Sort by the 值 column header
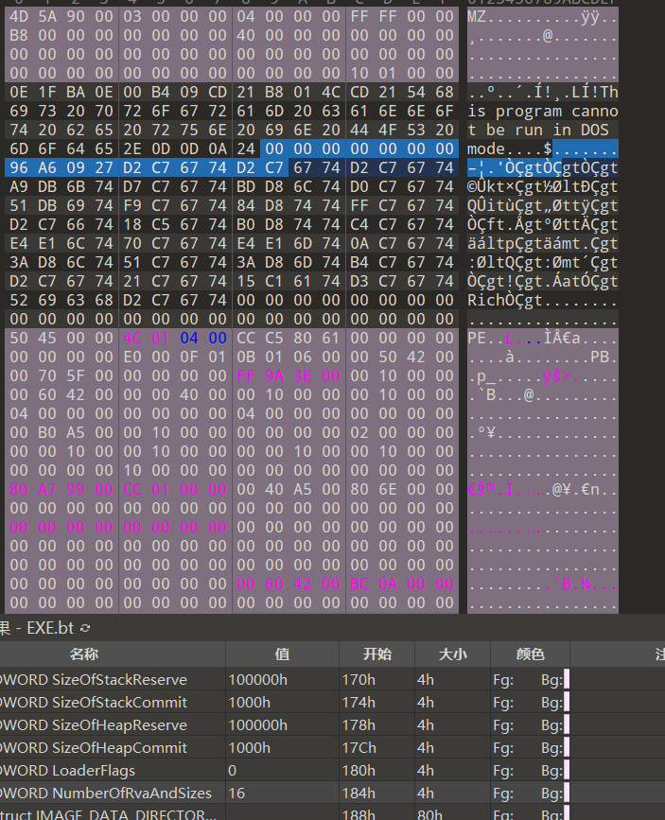The image size is (665, 820). (x=282, y=654)
